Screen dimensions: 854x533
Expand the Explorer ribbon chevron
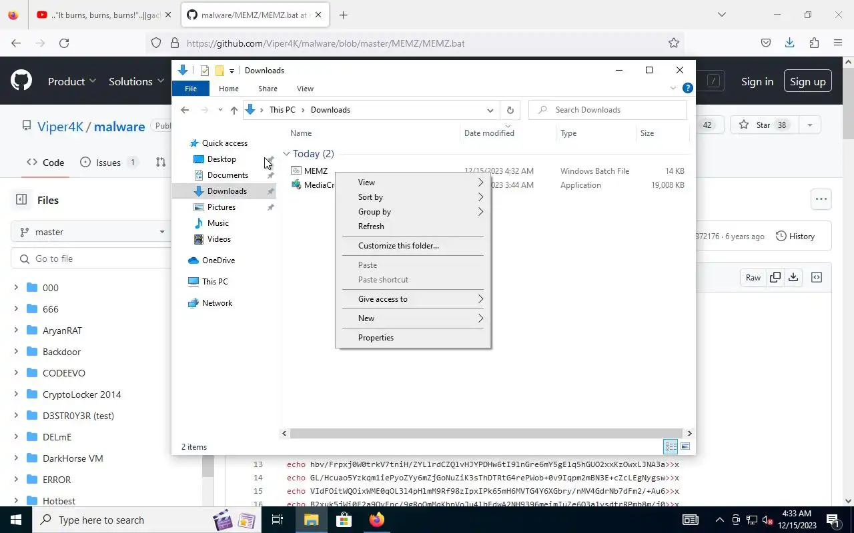(673, 88)
